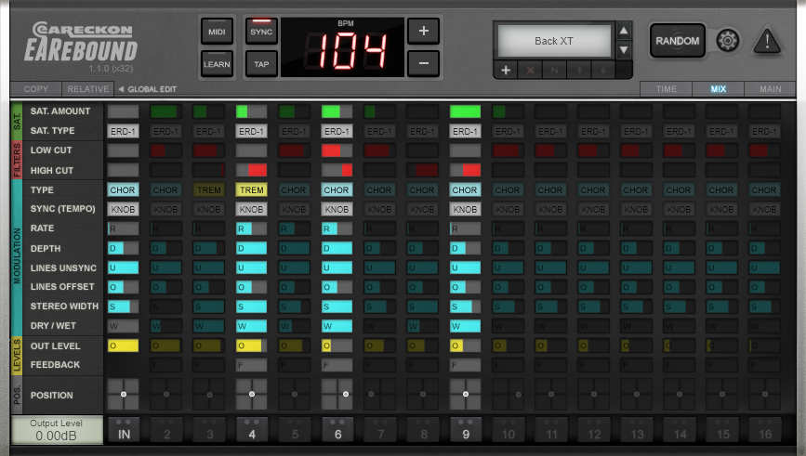Screen dimensions: 806x456
Task: Select delay line 2 button
Action: [x=166, y=430]
